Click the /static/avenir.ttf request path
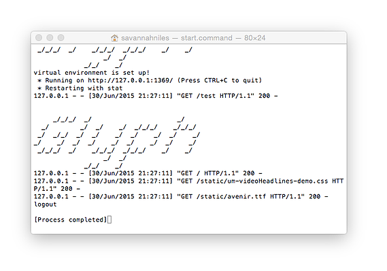This screenshot has height=271, width=387. tap(231, 196)
